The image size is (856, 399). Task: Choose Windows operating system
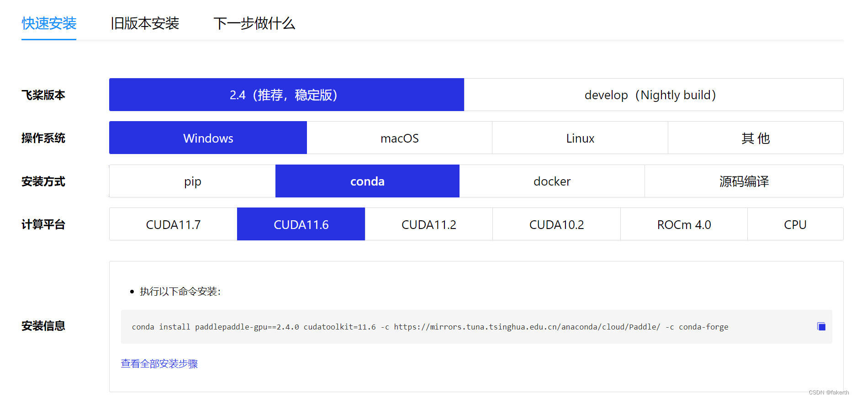208,138
